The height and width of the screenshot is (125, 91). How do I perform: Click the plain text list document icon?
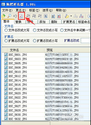pyautogui.click(x=53, y=16)
